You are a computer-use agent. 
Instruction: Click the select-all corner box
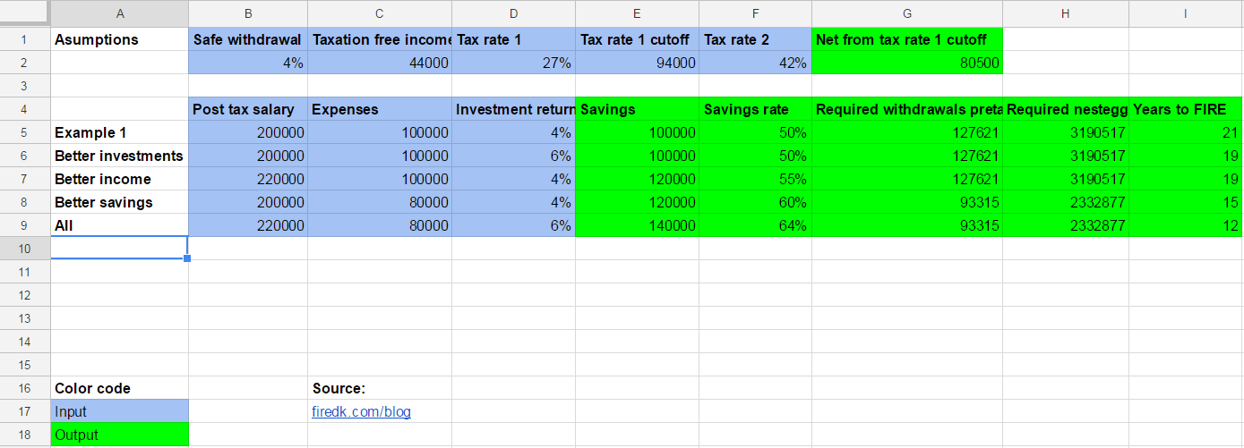point(24,13)
